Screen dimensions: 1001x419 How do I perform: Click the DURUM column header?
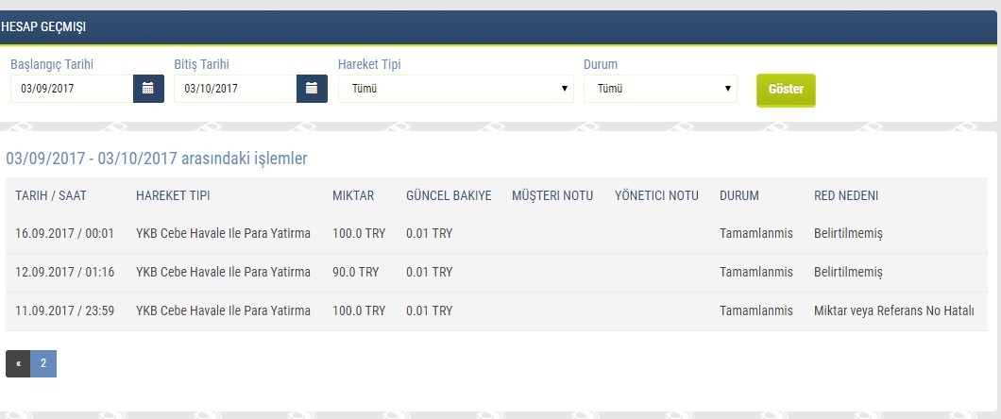point(739,195)
